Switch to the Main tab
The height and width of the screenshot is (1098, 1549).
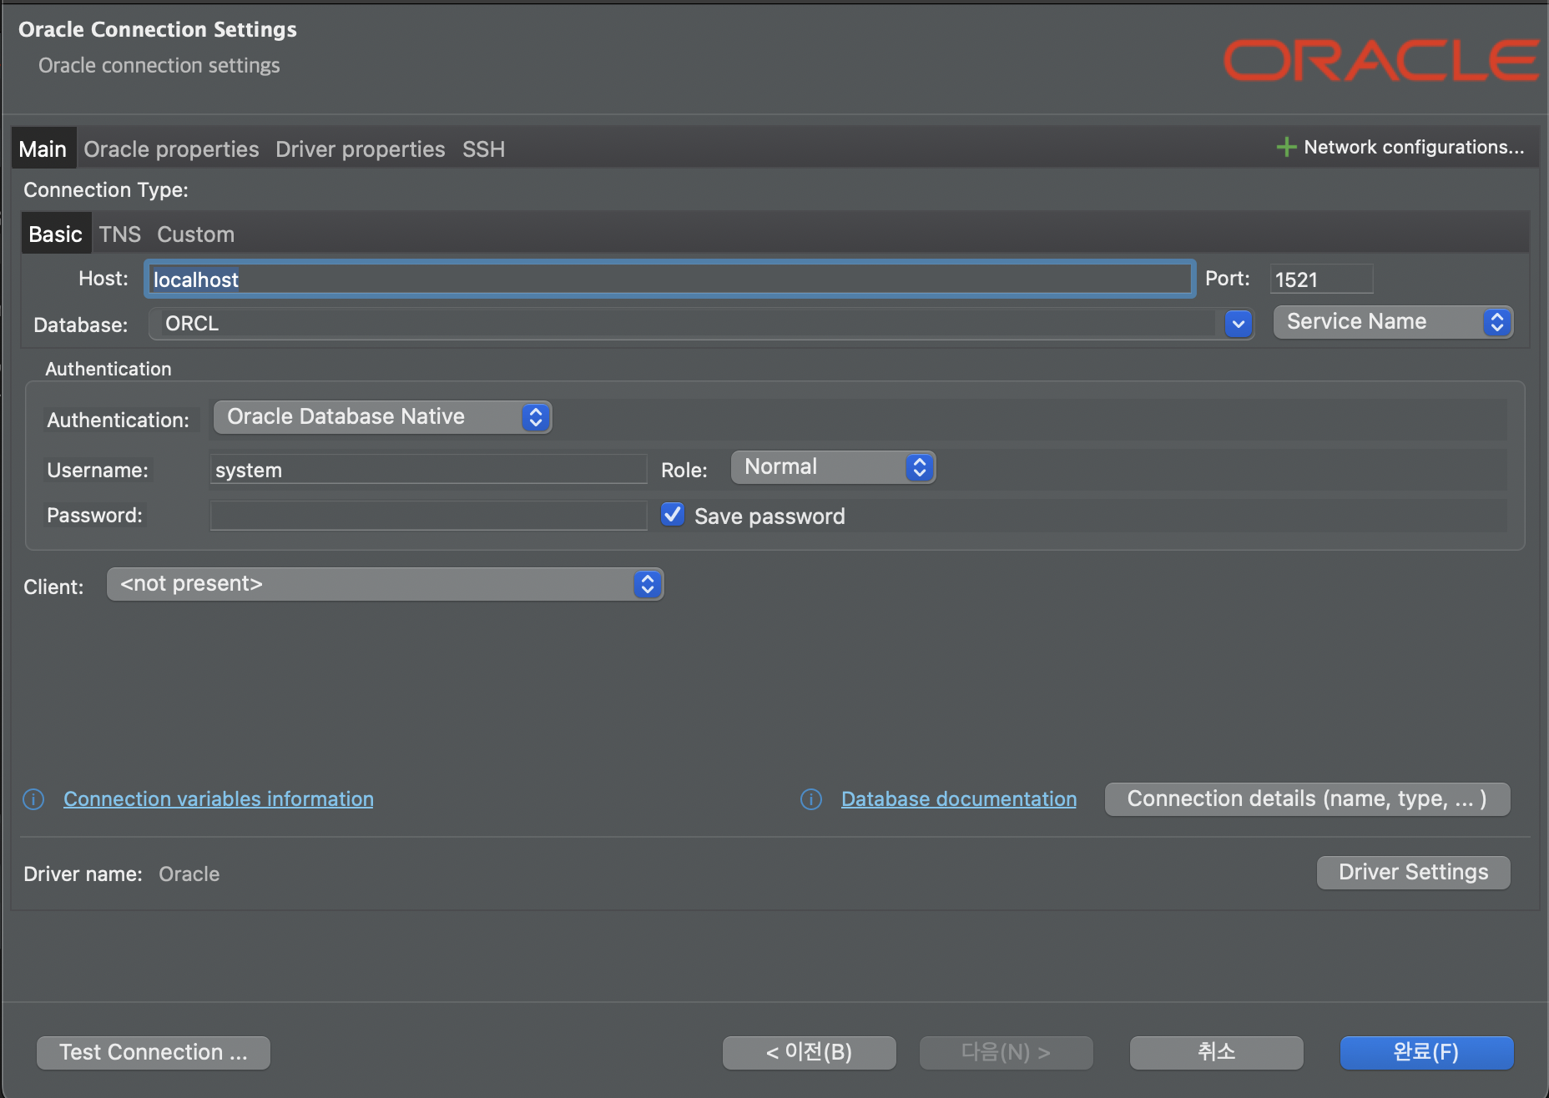coord(43,149)
